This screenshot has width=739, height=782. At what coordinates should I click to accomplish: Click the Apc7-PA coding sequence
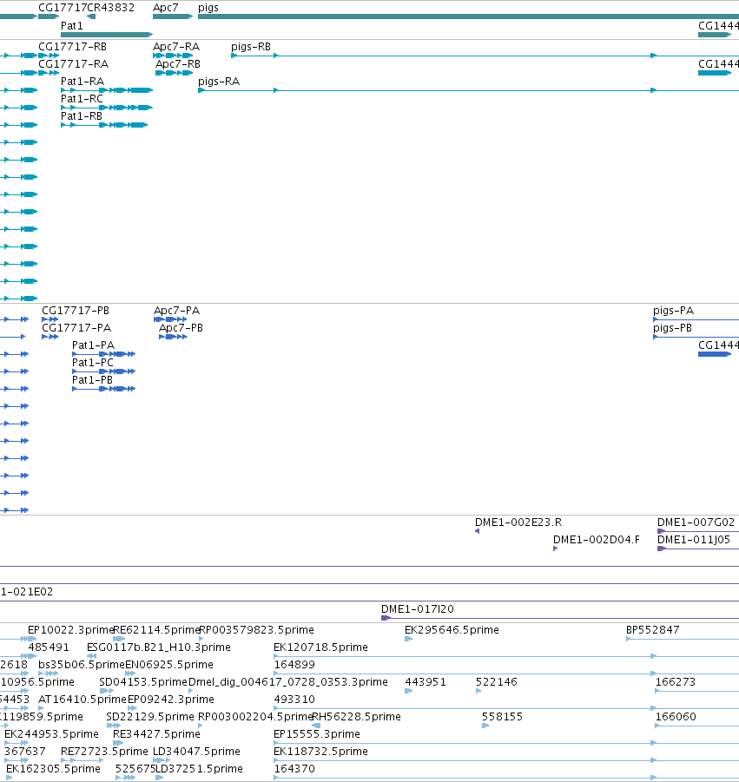point(170,319)
